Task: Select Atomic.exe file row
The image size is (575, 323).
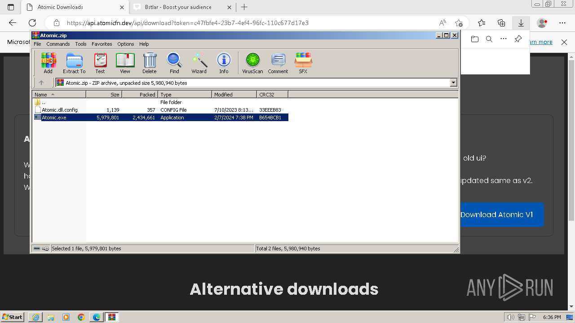Action: pos(161,118)
